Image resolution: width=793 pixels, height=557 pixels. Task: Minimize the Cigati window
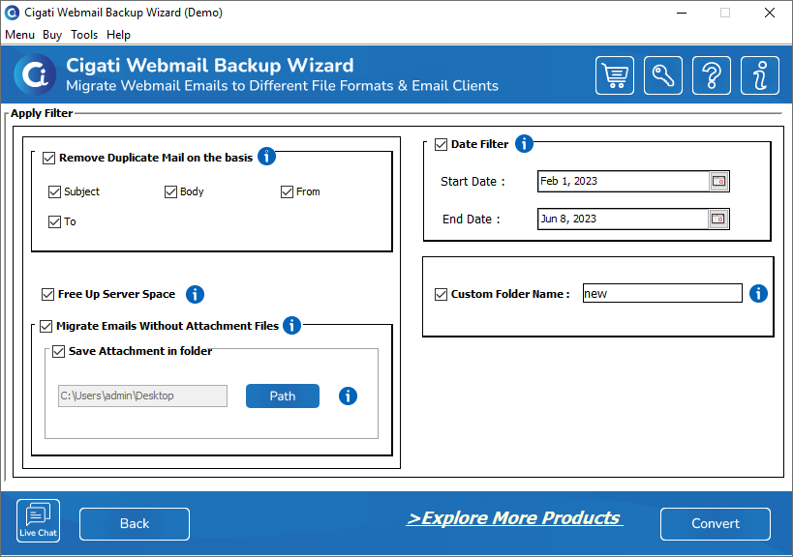pyautogui.click(x=682, y=13)
